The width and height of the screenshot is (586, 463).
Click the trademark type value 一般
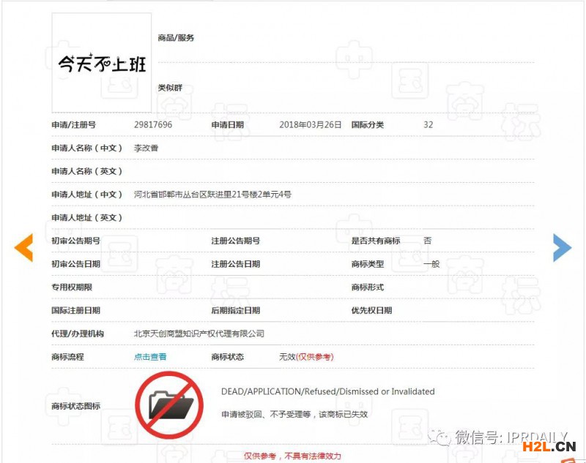pos(431,264)
